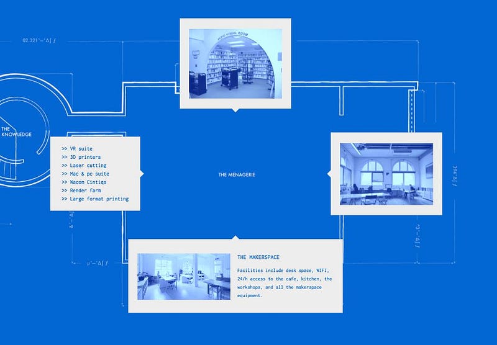This screenshot has width=497, height=345.
Task: Click the Mac & pc suite item
Action: tap(85, 174)
